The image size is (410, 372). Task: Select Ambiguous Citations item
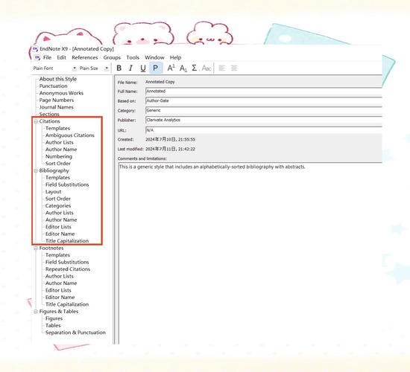click(70, 135)
